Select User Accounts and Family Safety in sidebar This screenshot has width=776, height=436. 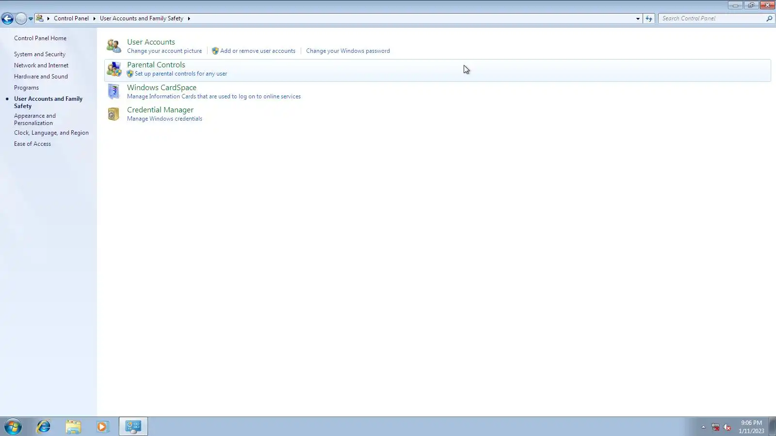48,102
